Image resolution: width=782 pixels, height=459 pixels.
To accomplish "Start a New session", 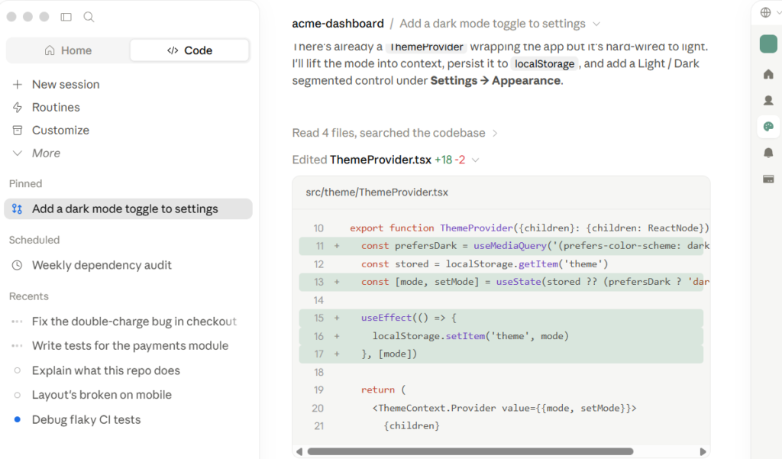I will (x=66, y=84).
